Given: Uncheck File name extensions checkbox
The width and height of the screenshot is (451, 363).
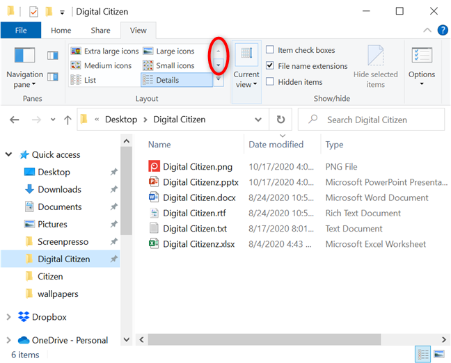Looking at the screenshot, I should 270,65.
